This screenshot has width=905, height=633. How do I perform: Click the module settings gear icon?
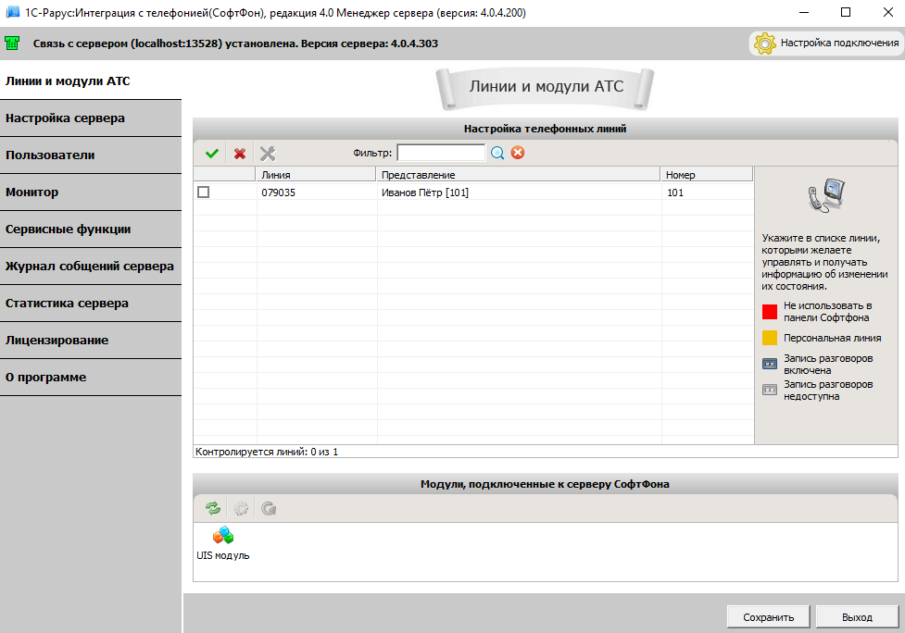pos(241,508)
